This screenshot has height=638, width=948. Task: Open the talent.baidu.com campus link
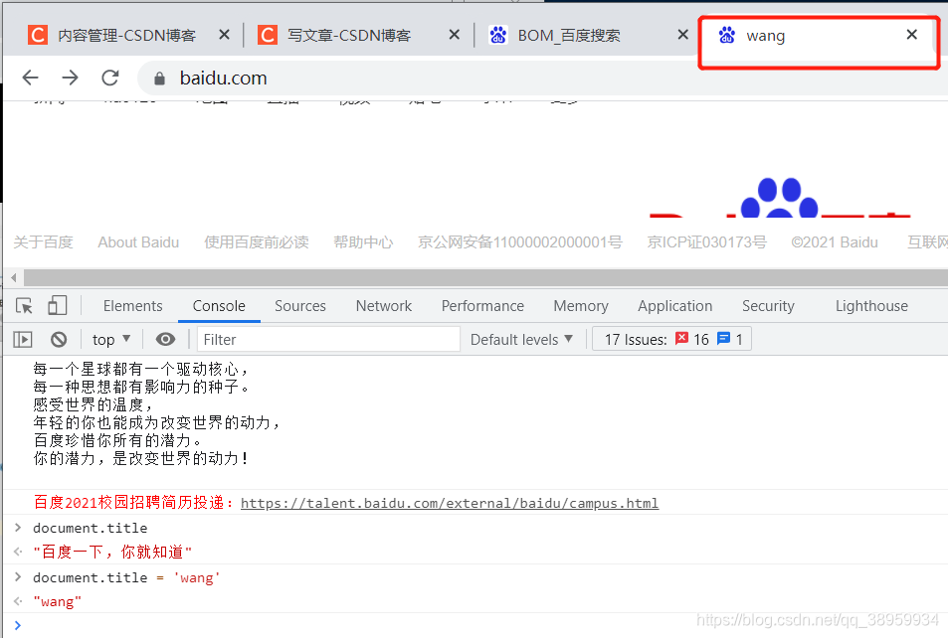(x=450, y=503)
